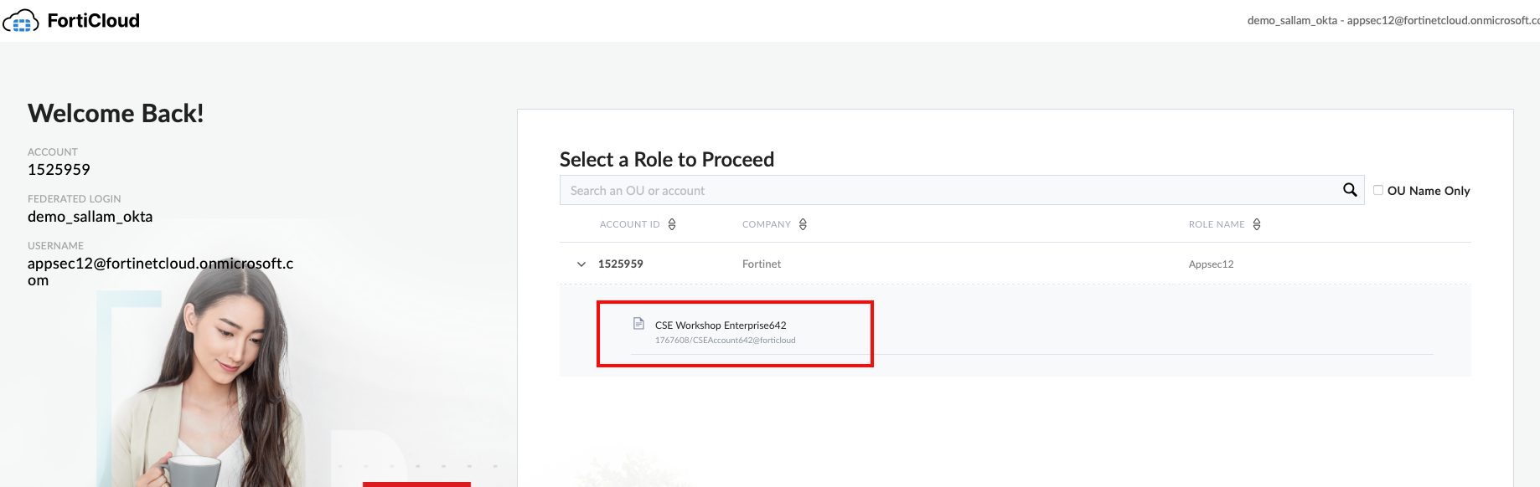Click the ACCOUNT ID column header
This screenshot has height=487, width=1540.
[630, 224]
